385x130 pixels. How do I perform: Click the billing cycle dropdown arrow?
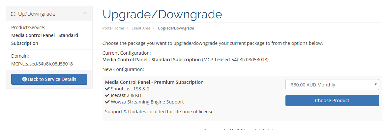pos(376,84)
